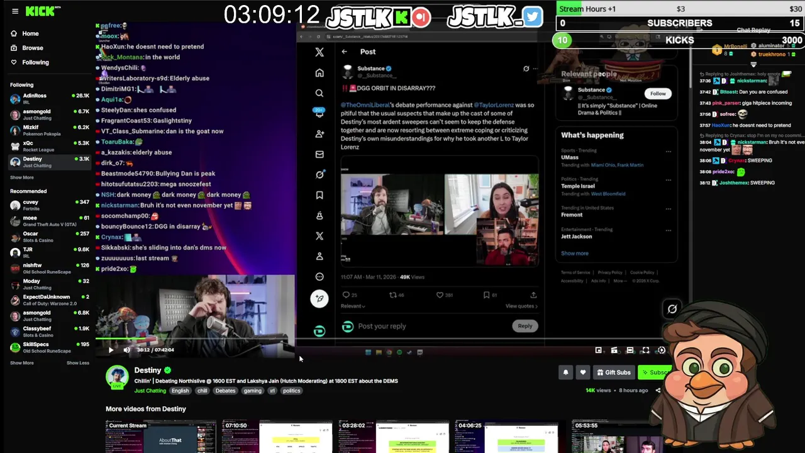805x453 pixels.
Task: Select the English tag
Action: click(180, 391)
